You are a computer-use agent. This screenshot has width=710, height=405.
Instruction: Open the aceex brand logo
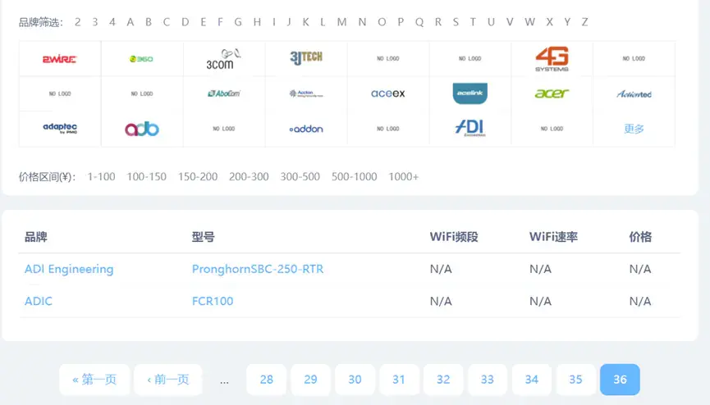pyautogui.click(x=388, y=93)
